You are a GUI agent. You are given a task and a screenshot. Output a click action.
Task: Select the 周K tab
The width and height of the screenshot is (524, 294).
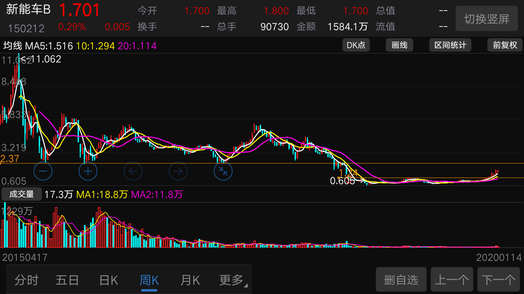point(149,280)
